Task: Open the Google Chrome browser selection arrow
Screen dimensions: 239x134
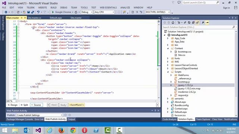Action: [72, 12]
